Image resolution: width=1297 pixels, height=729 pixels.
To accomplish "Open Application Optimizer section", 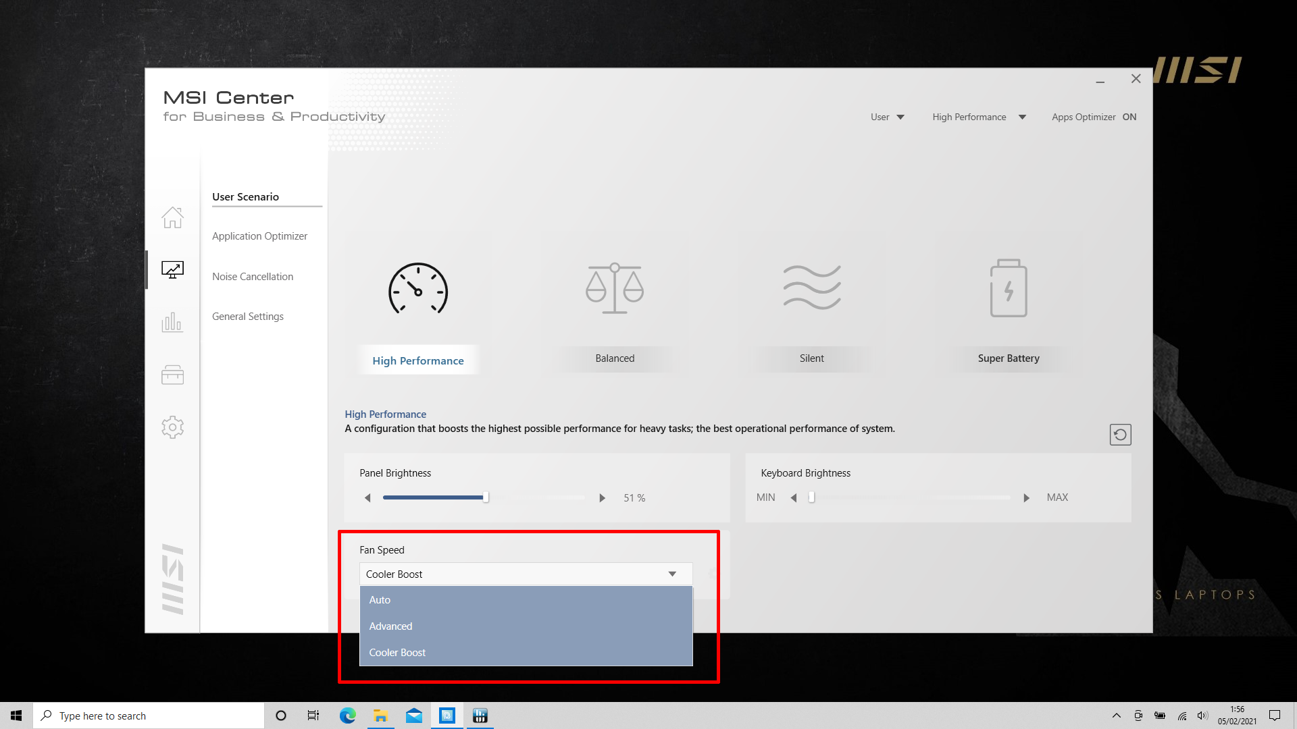I will click(x=259, y=236).
